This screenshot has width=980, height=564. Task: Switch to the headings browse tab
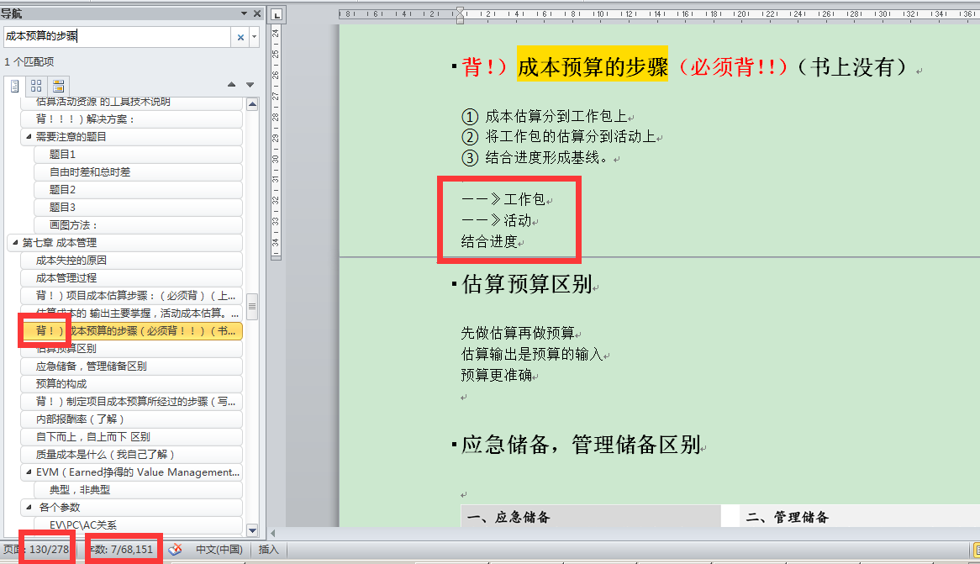[x=15, y=86]
